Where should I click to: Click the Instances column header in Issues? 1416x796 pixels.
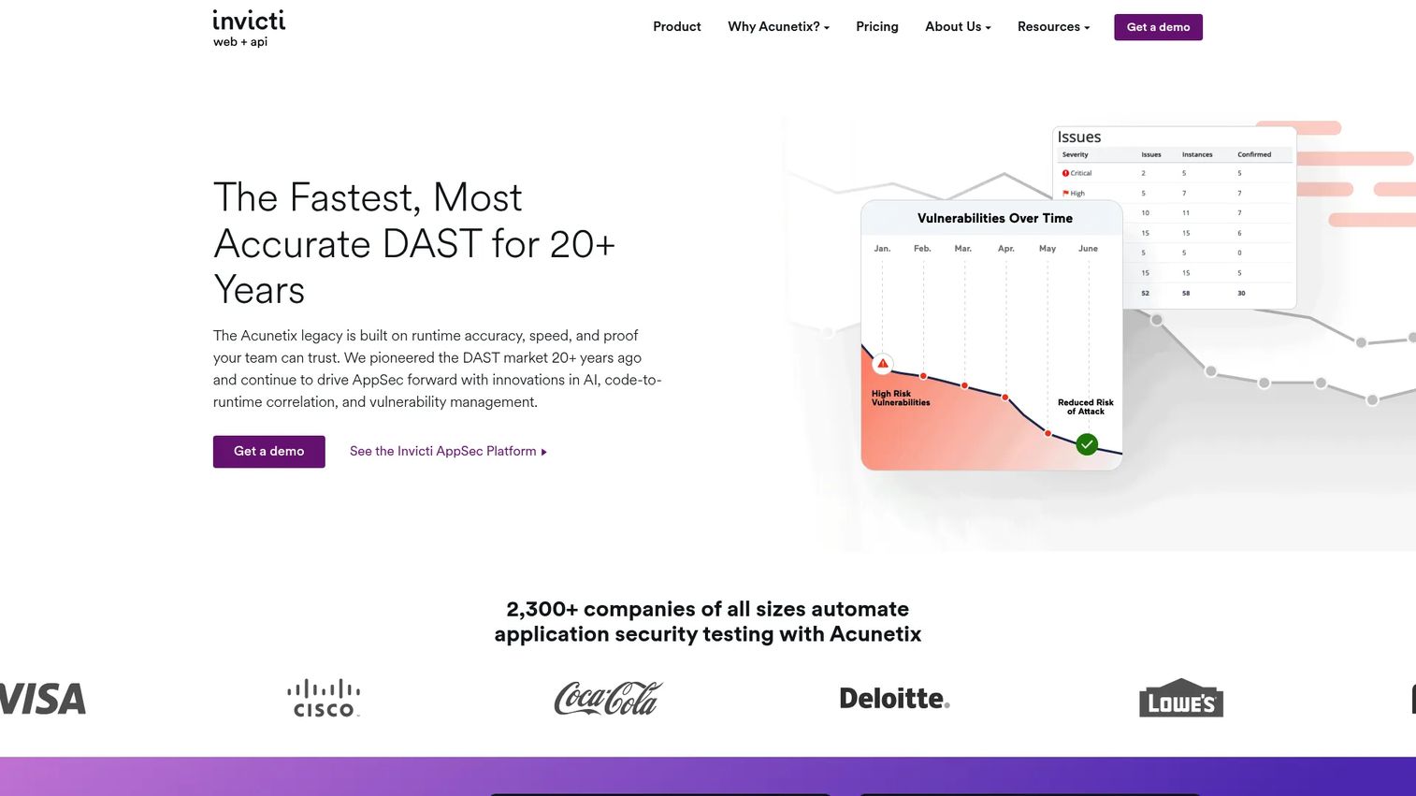pyautogui.click(x=1197, y=154)
